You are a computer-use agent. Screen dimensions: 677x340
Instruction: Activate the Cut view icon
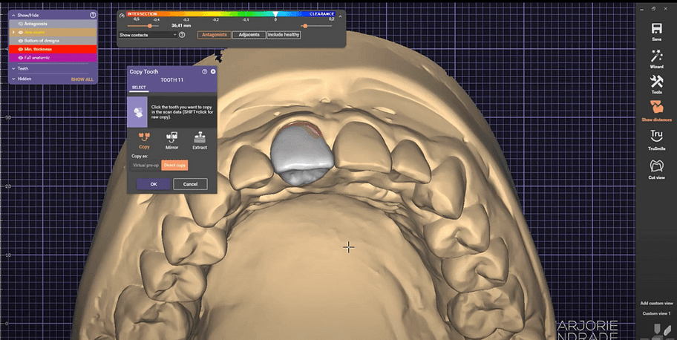(x=656, y=165)
